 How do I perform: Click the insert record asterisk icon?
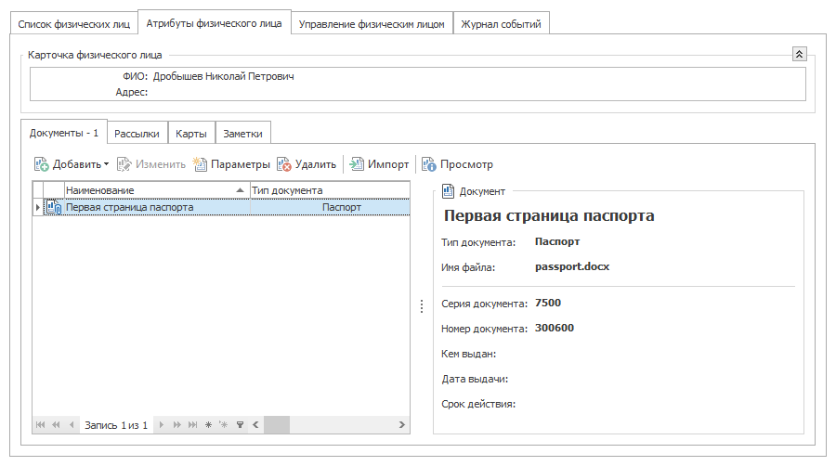pos(224,425)
